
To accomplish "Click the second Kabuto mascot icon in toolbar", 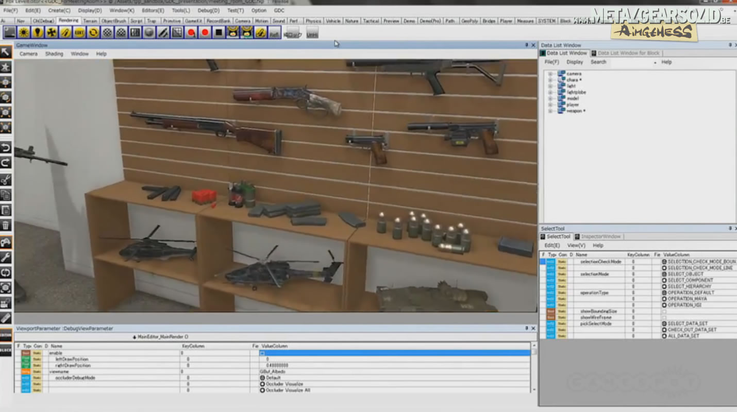I will (x=247, y=32).
